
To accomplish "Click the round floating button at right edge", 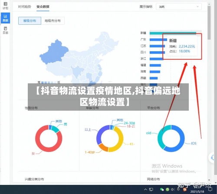I will click(x=212, y=158).
